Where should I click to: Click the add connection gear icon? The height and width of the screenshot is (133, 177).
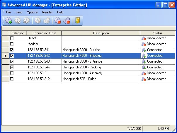(9, 21)
